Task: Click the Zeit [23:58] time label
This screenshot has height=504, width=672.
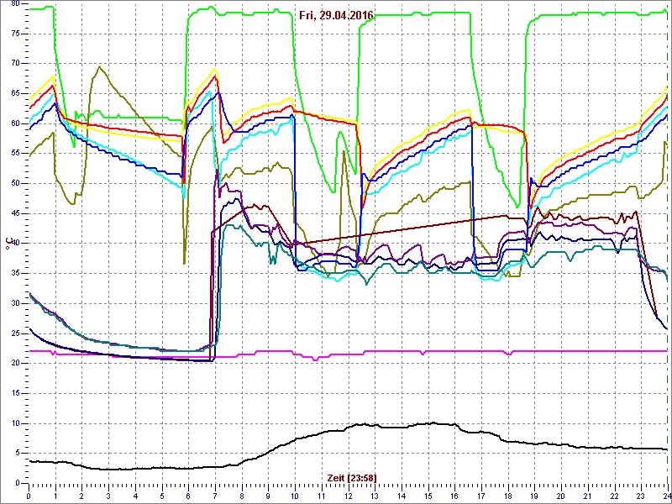Action: (351, 477)
